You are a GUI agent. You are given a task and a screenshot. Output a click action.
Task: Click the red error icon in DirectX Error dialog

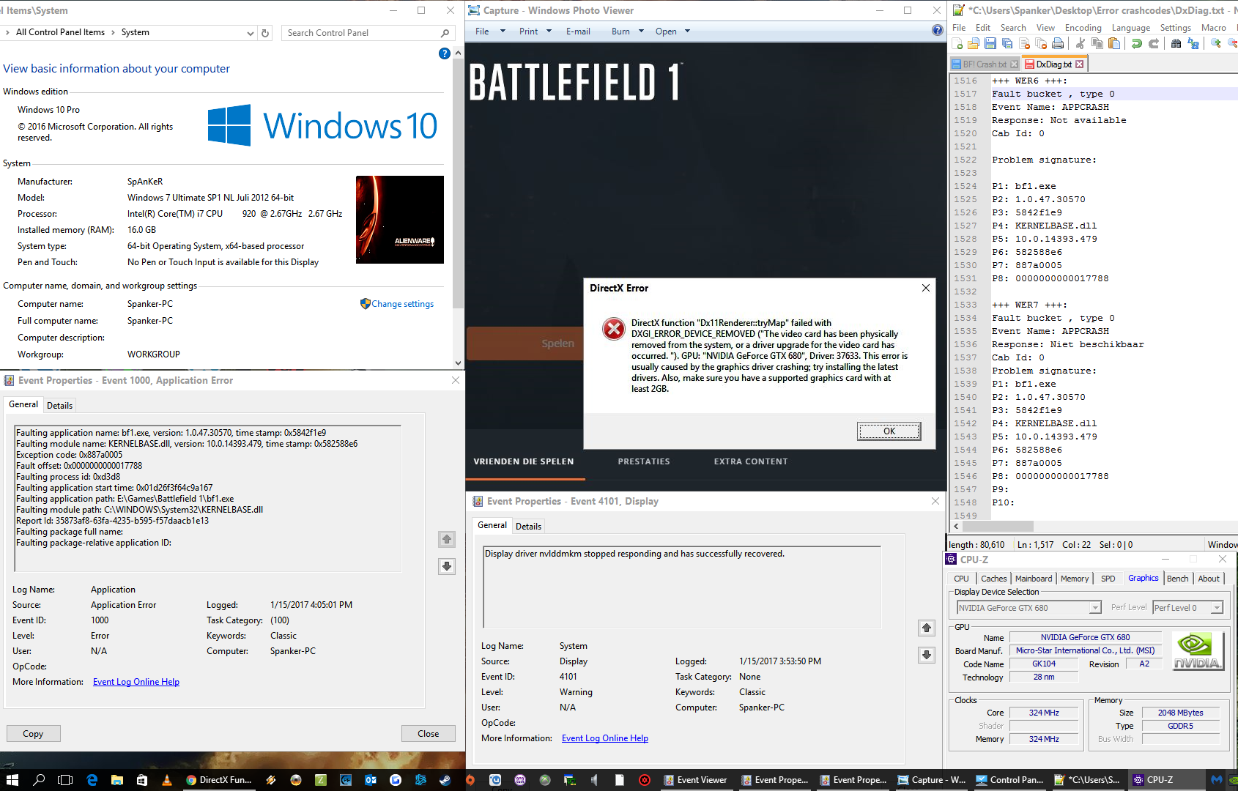(x=614, y=329)
